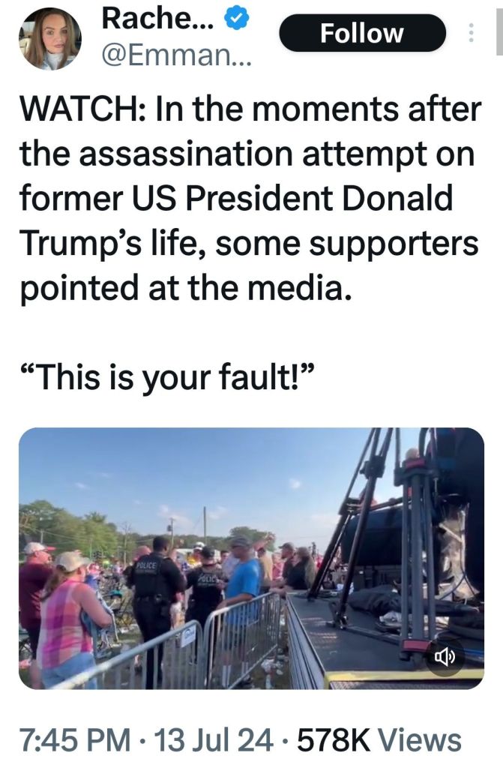
Task: Play the rally video thumbnail
Action: [x=251, y=558]
